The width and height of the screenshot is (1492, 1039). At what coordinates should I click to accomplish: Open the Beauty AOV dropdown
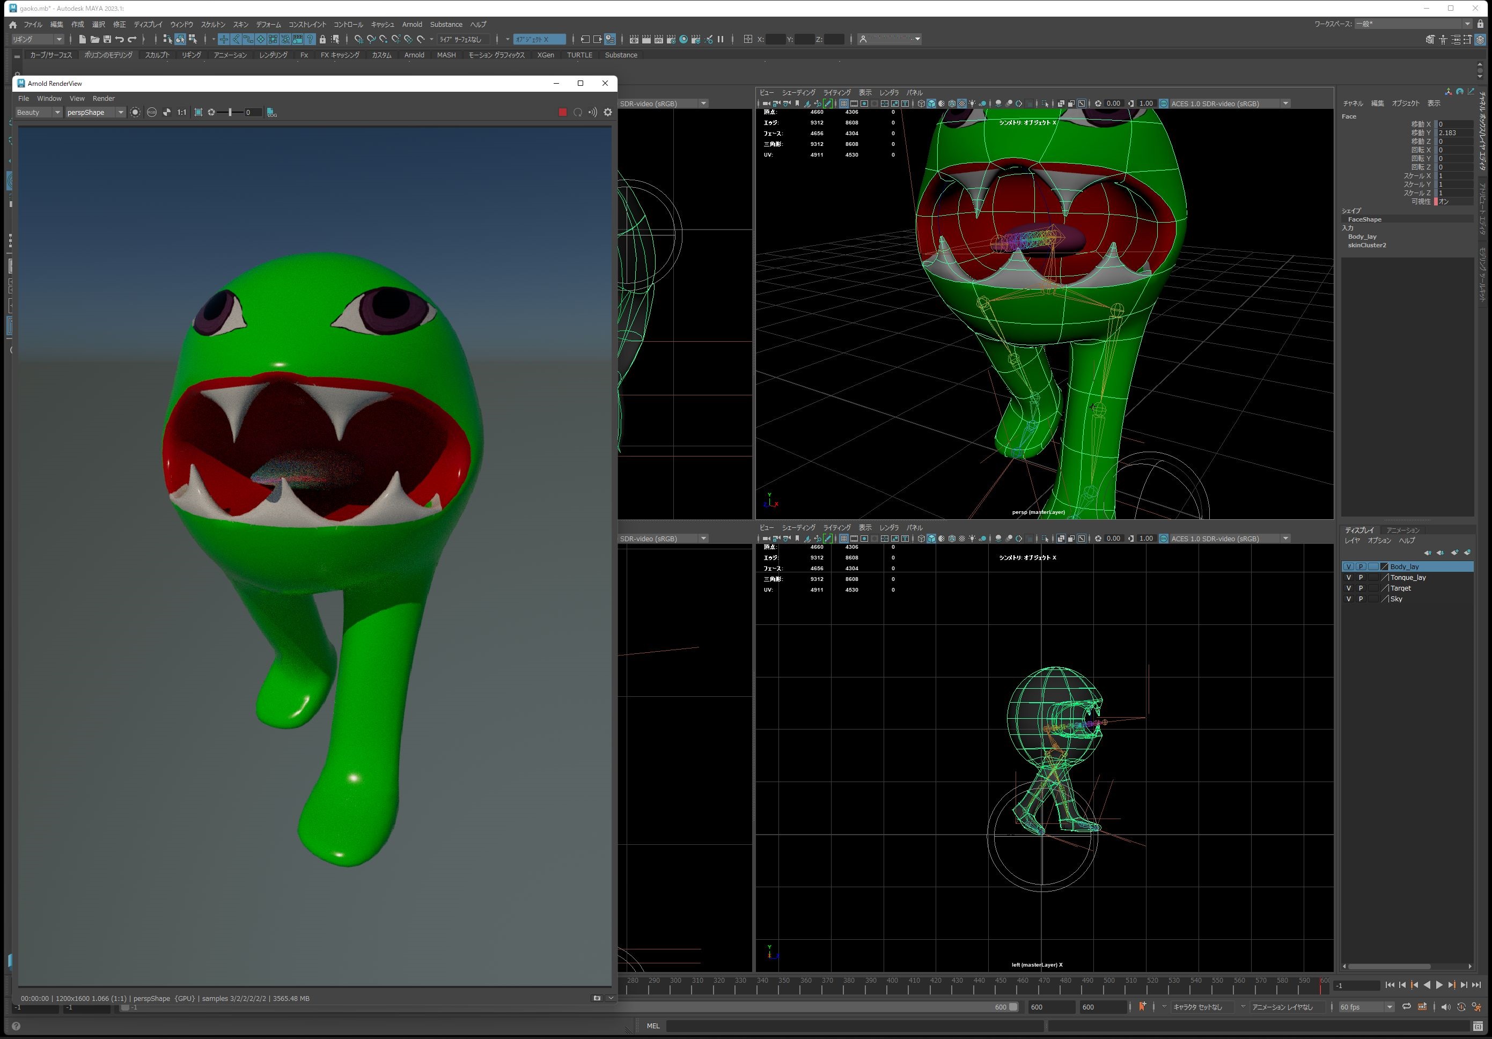[38, 113]
